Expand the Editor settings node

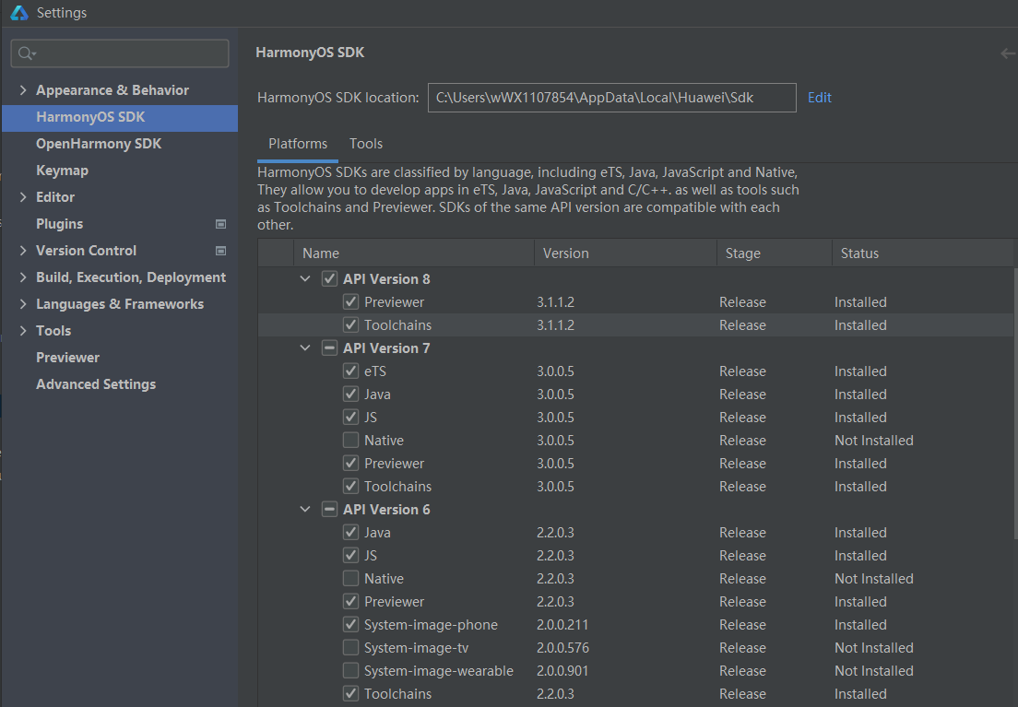(23, 197)
